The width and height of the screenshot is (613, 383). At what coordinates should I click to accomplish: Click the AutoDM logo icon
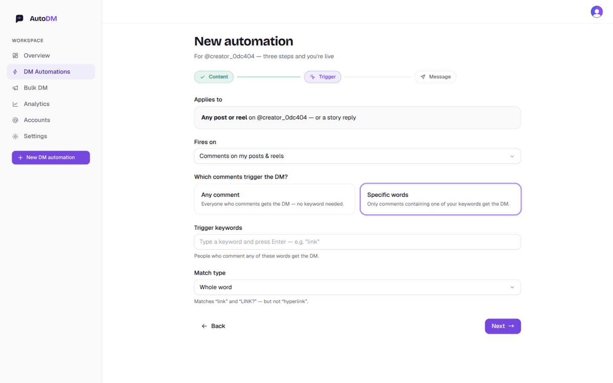click(19, 19)
